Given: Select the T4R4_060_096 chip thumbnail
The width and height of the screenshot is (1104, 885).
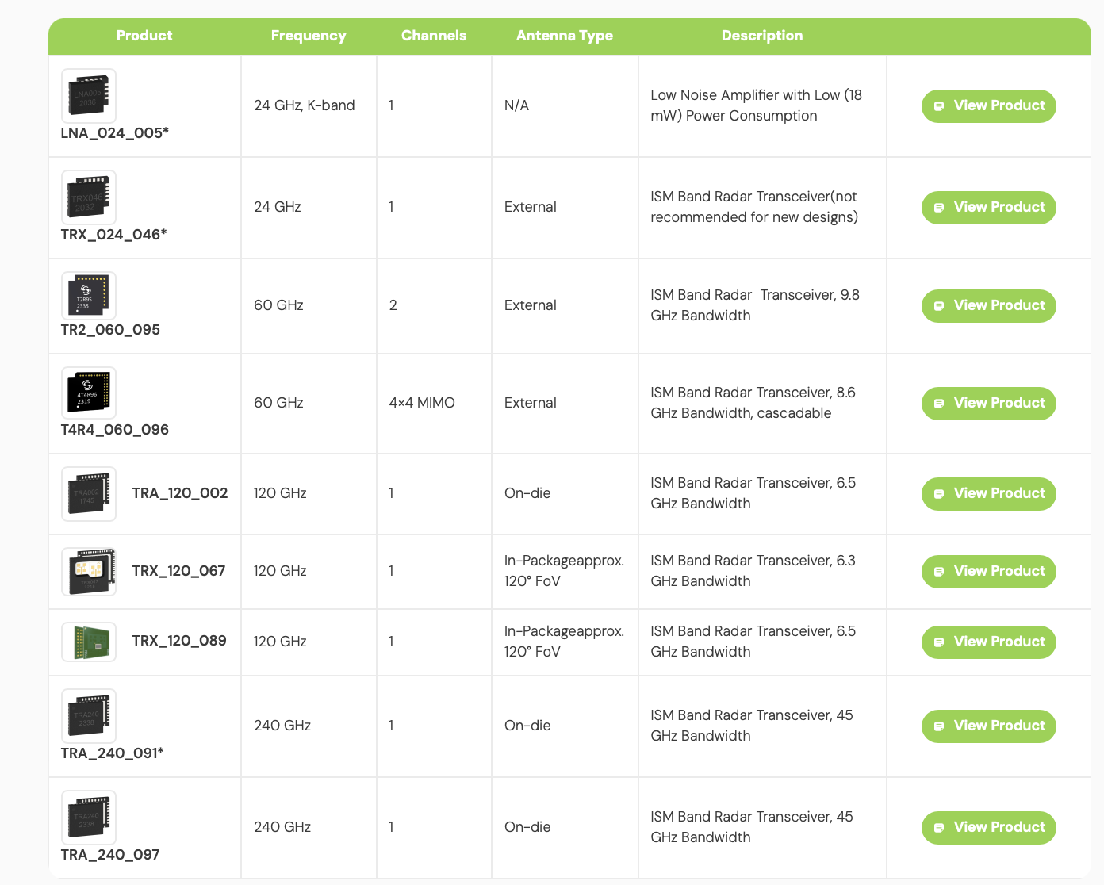Looking at the screenshot, I should [x=89, y=393].
